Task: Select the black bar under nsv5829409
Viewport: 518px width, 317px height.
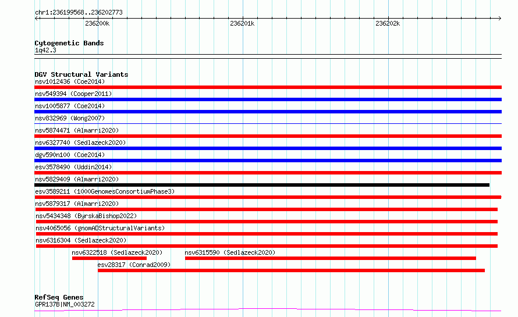Action: click(262, 185)
